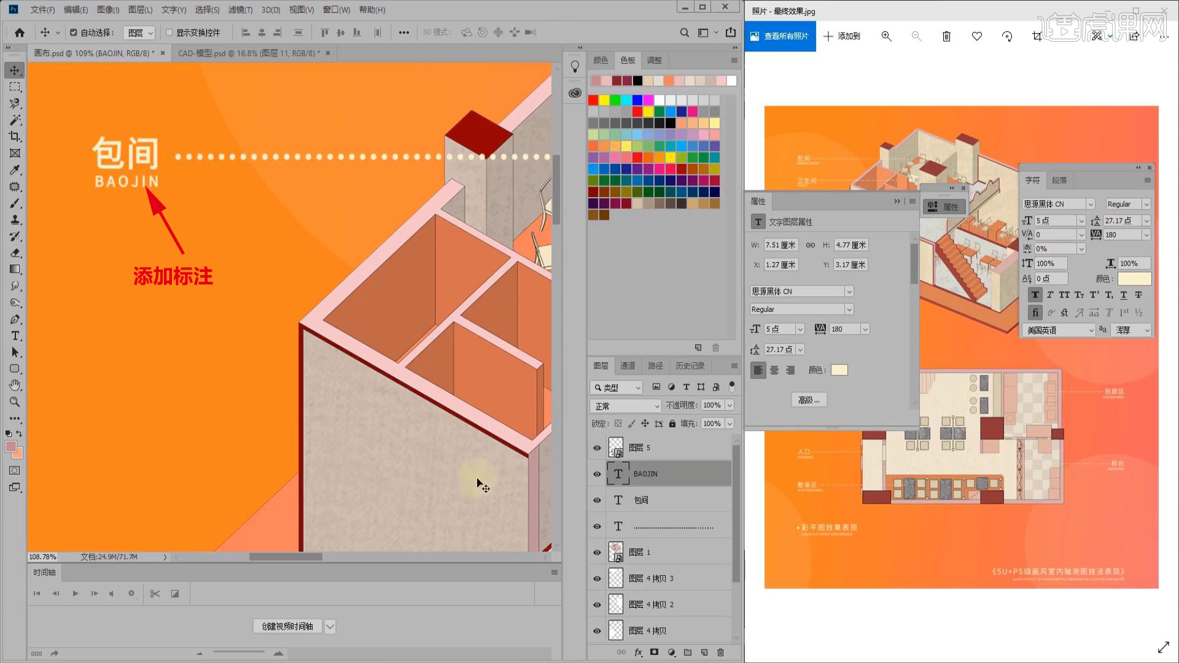Screen dimensions: 1179x663
Task: Click the 高级... button in Properties
Action: coord(809,400)
